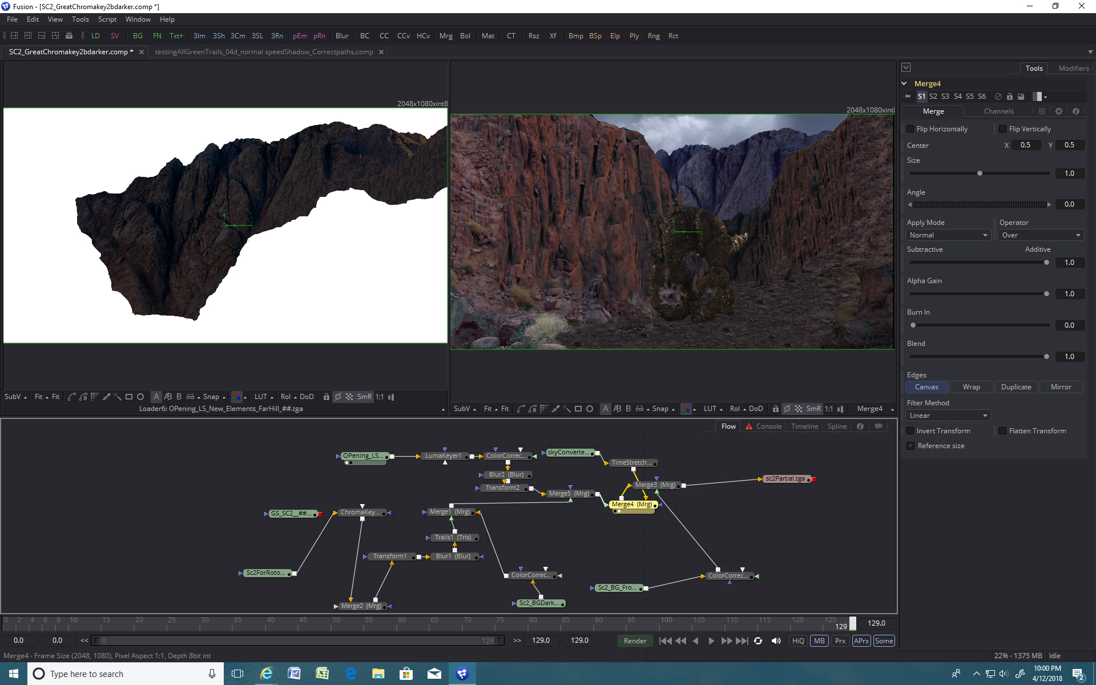Open the Filter Method Linear dropdown
The height and width of the screenshot is (685, 1096).
949,416
